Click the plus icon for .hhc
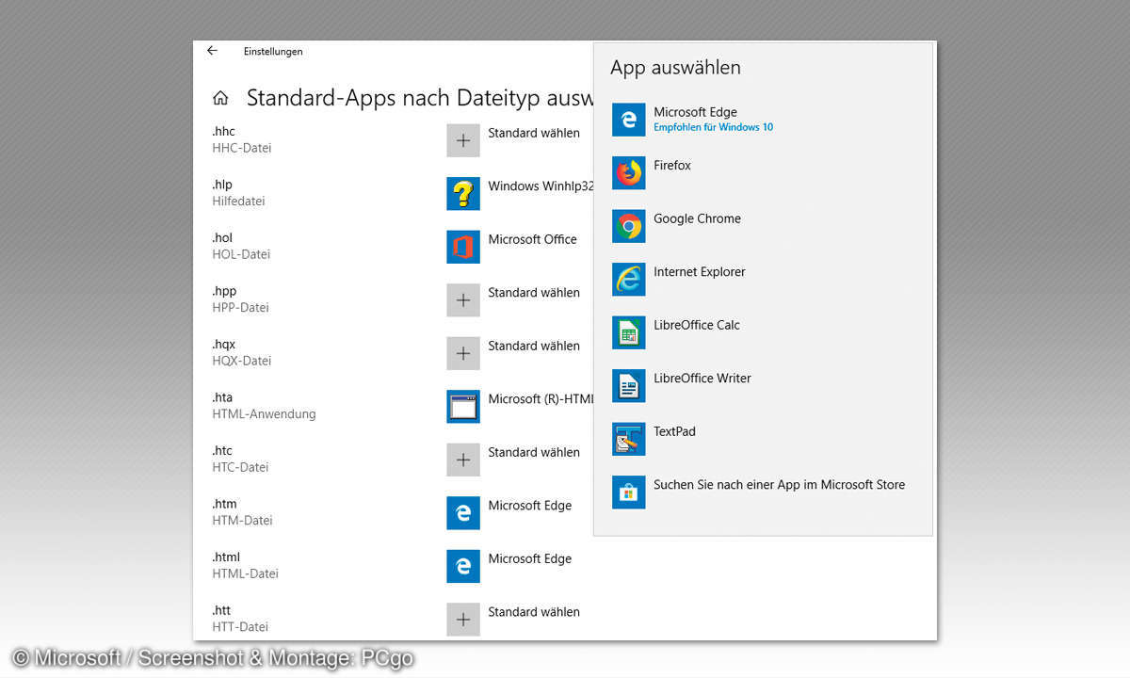 point(463,140)
